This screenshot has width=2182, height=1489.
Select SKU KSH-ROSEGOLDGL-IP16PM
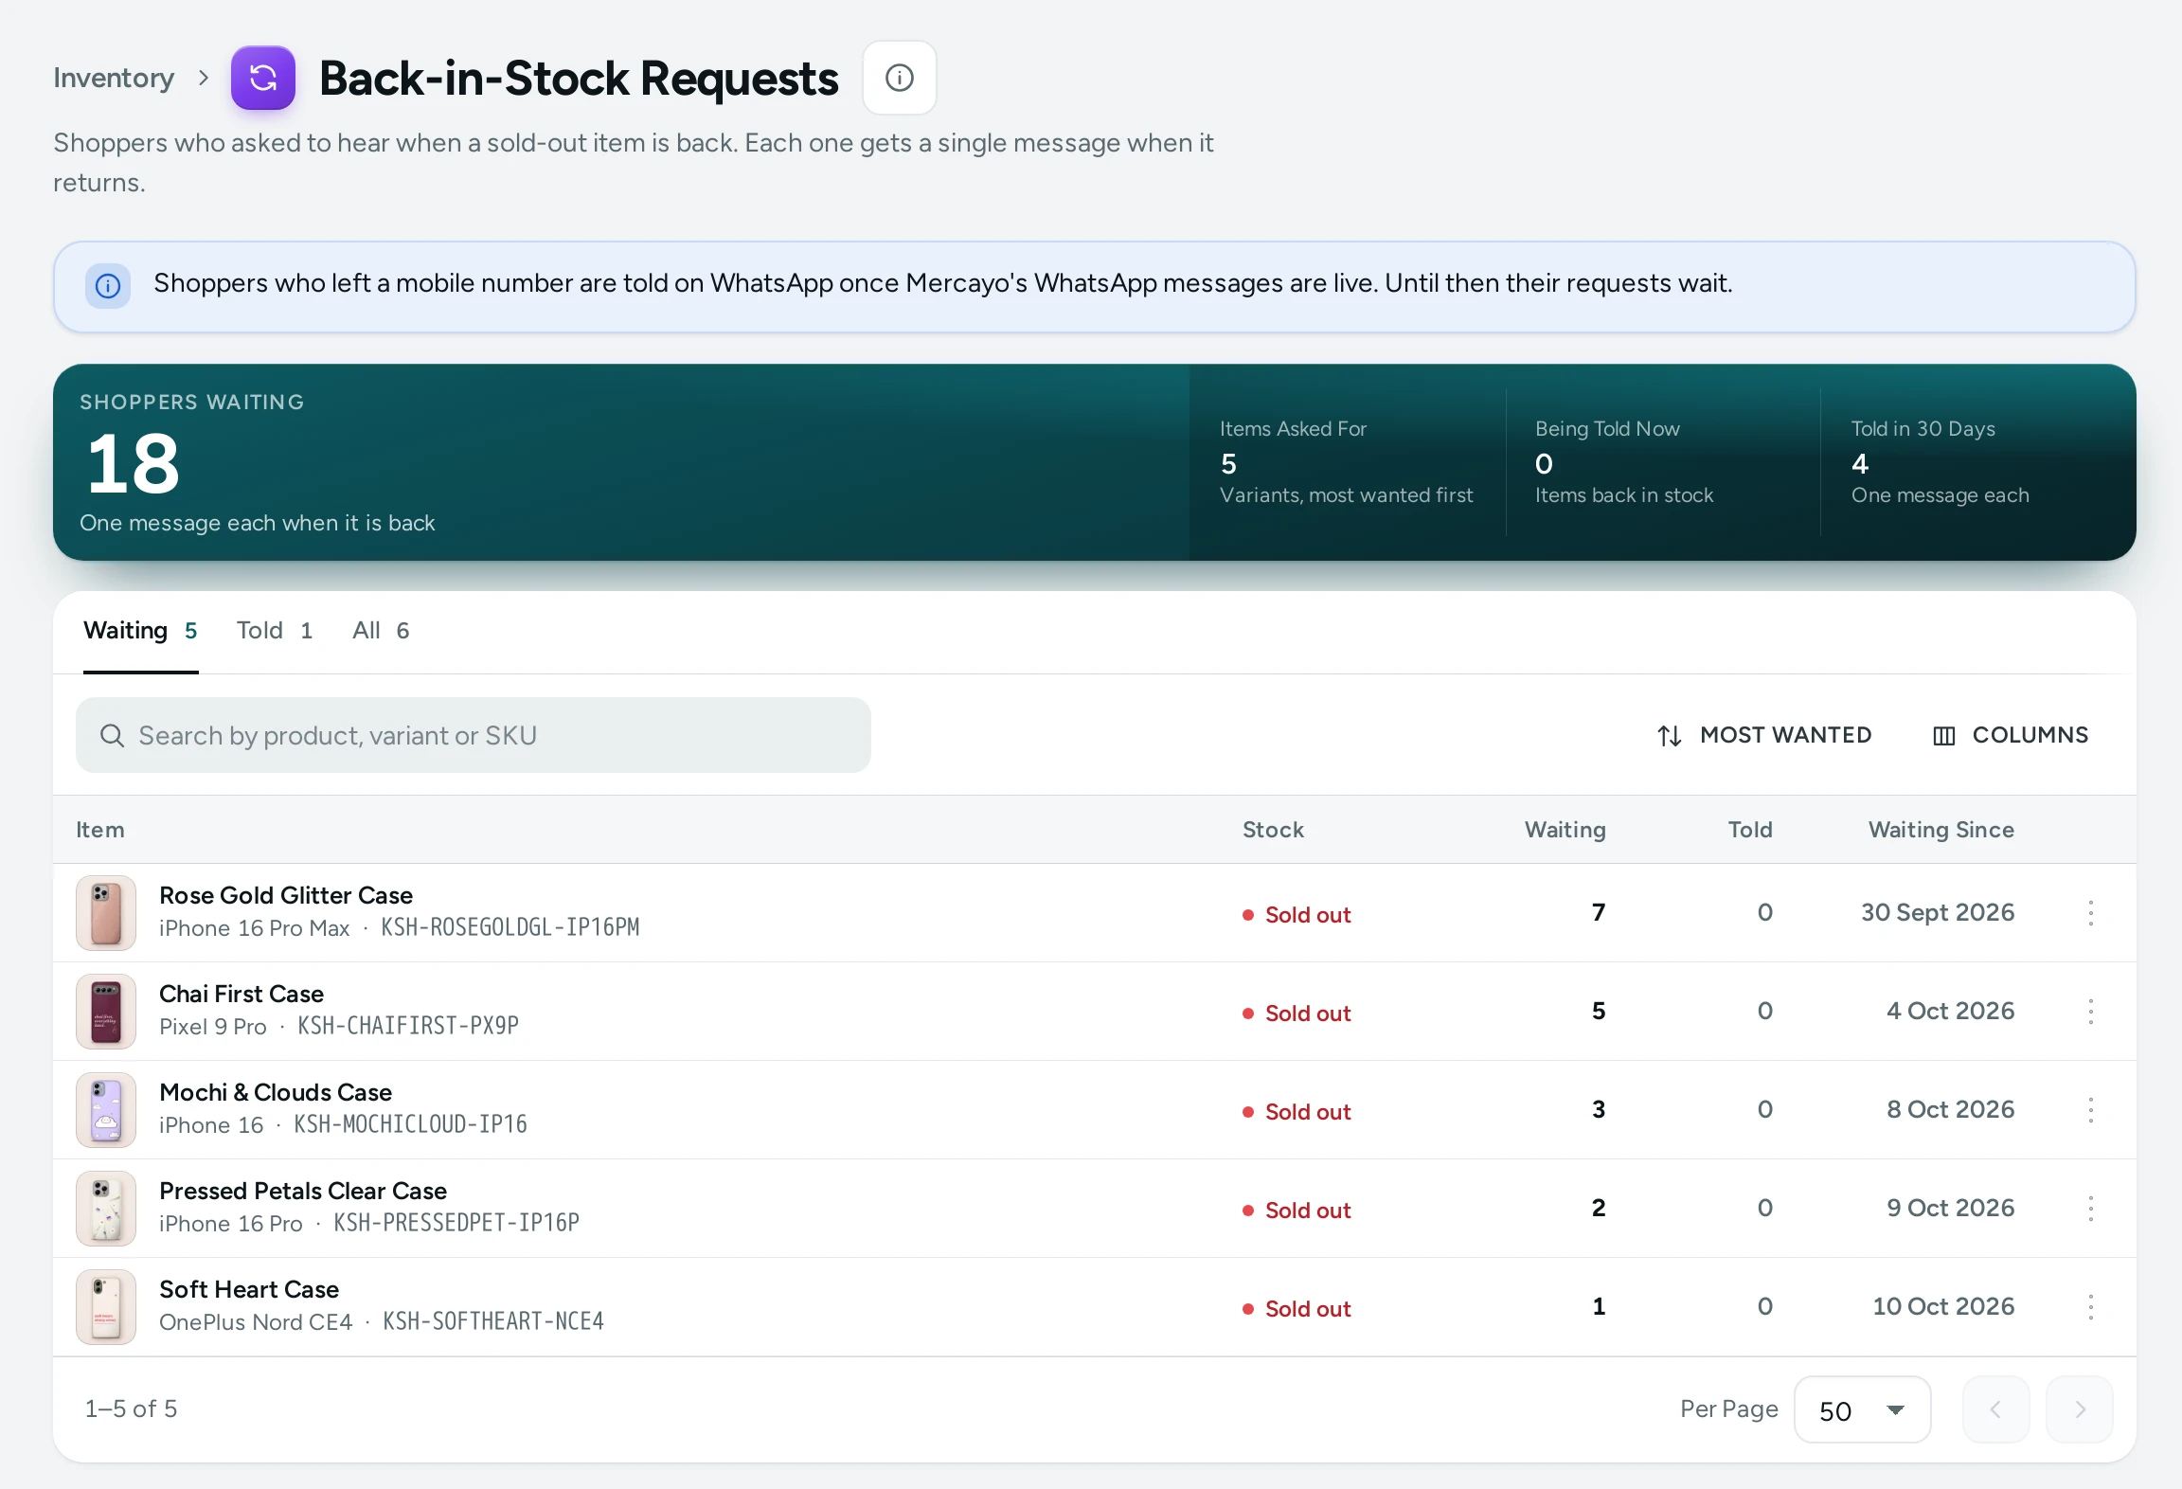(510, 927)
